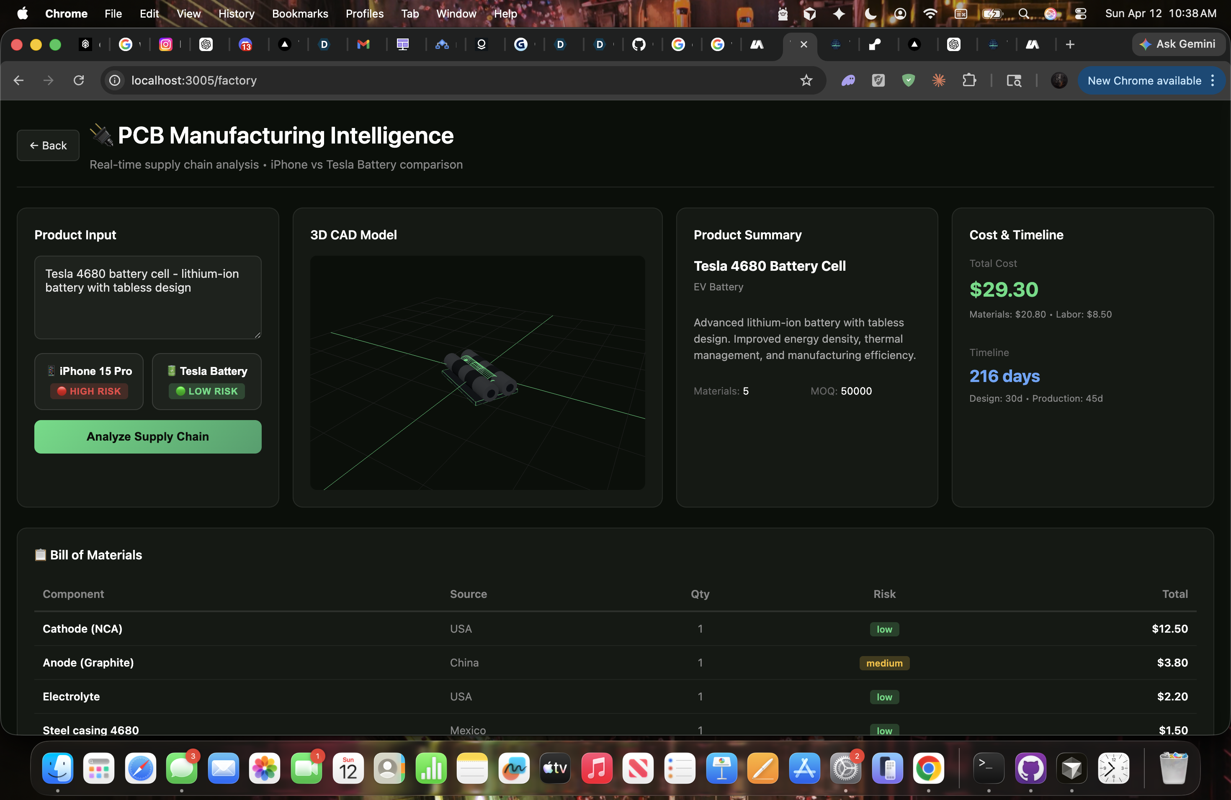Open Terminal from the Dock

pyautogui.click(x=989, y=768)
